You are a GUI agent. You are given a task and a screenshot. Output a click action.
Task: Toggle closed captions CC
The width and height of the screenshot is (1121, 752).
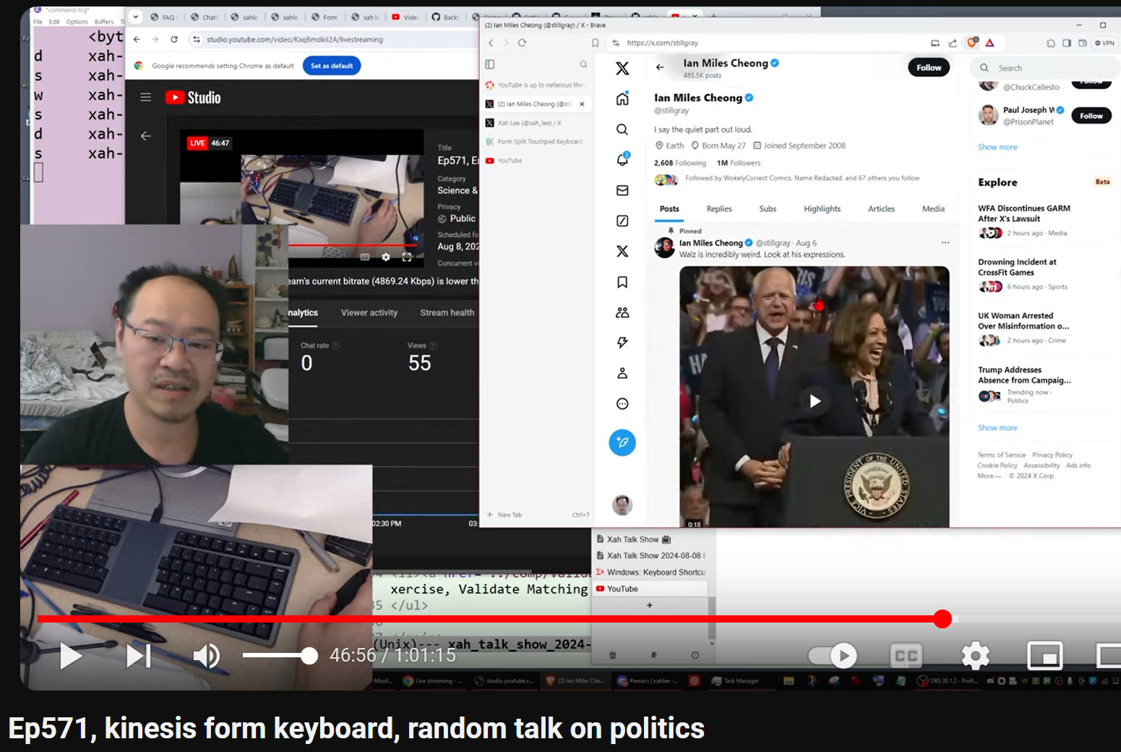906,656
